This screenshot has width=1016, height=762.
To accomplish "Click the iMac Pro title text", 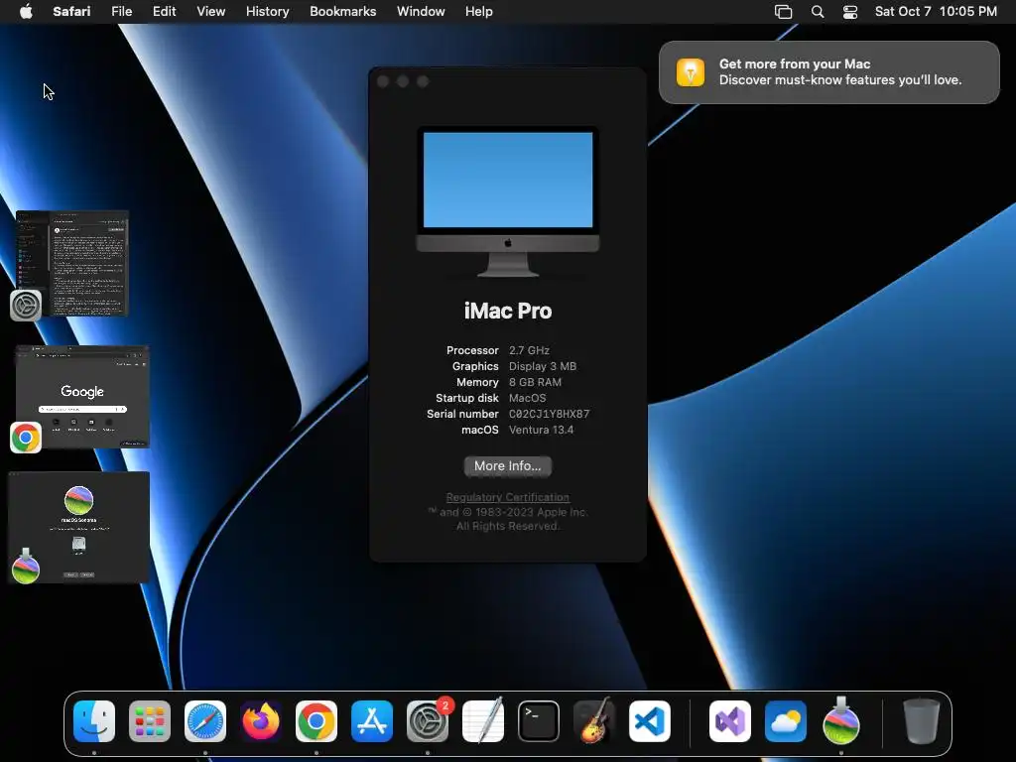I will 508,311.
